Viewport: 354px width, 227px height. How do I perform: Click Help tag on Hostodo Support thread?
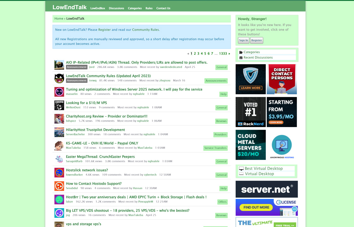[x=223, y=188]
